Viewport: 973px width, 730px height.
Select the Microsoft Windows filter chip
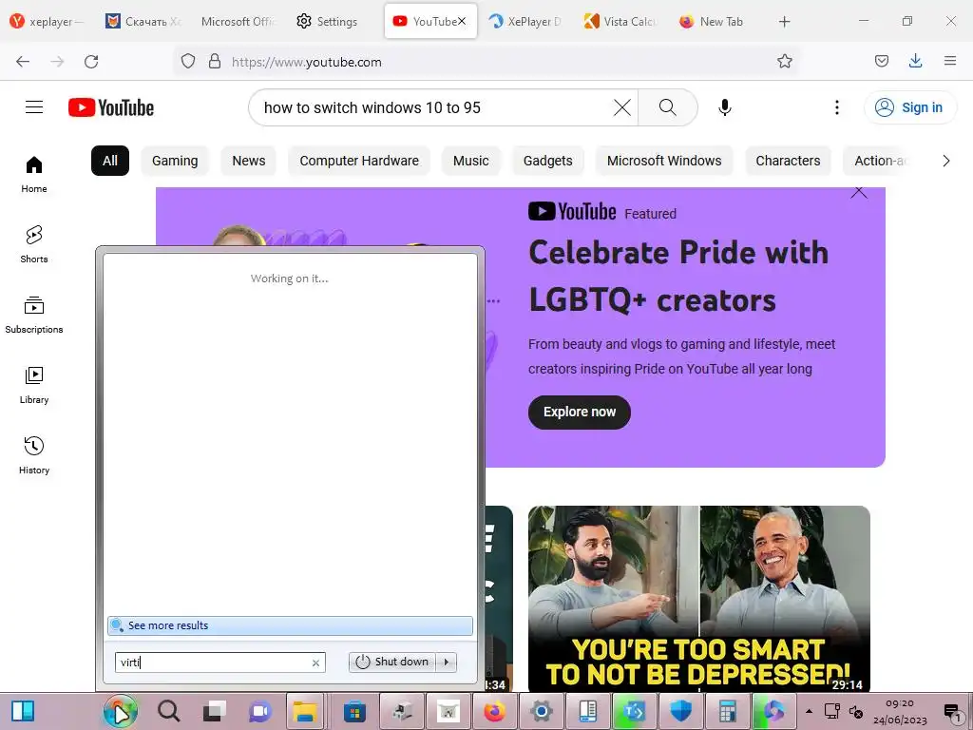[x=664, y=161]
